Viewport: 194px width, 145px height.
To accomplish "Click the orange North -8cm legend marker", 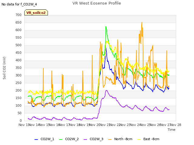I will 110,140.
